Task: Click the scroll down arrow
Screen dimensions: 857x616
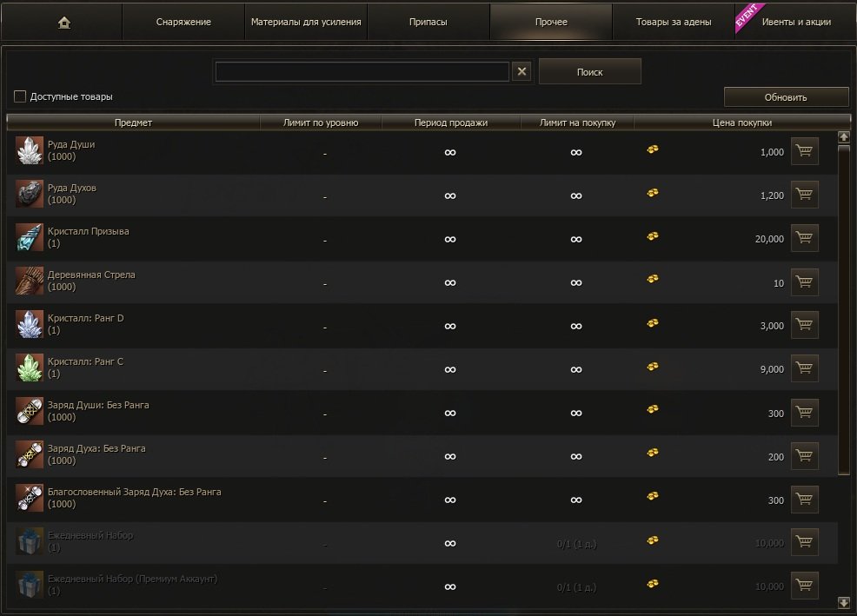Action: click(x=844, y=602)
